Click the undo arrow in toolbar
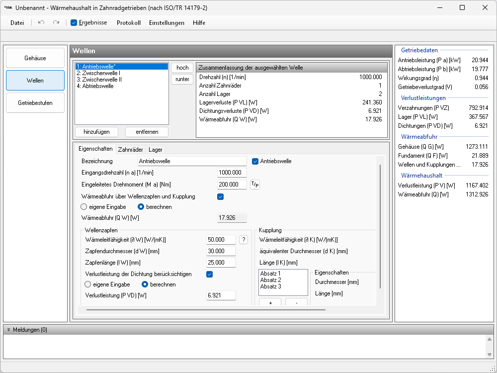Screen dimensions: 497x373 click(x=41, y=23)
